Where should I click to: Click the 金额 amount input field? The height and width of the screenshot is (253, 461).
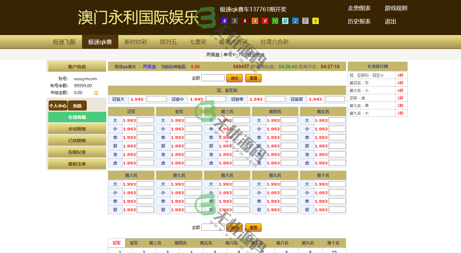(213, 78)
